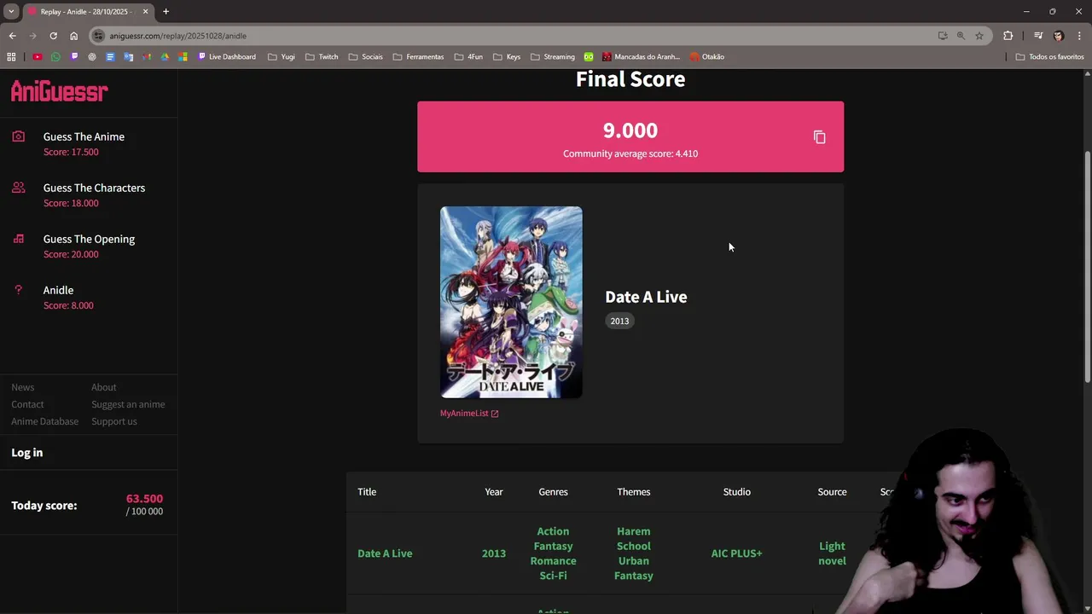
Task: Click the browser home icon
Action: pos(73,36)
